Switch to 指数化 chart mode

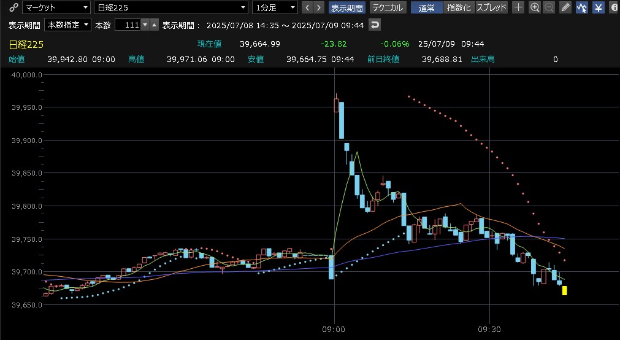[x=459, y=7]
